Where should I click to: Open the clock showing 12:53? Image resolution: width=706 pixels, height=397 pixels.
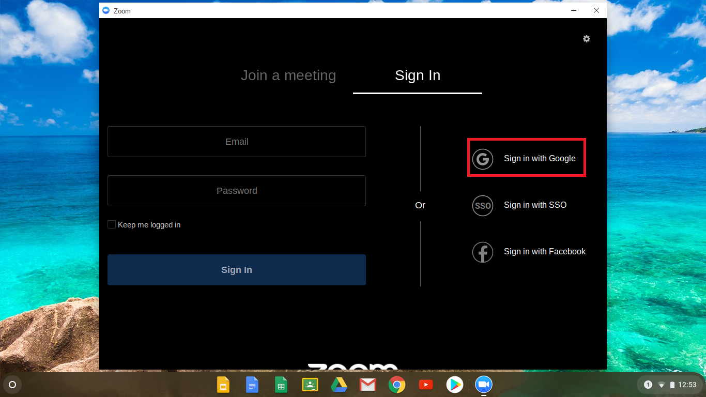pos(687,385)
